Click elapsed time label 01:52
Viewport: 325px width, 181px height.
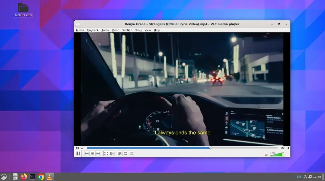(x=80, y=148)
